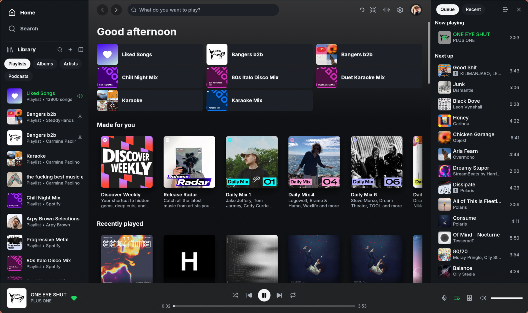The image size is (528, 313).
Task: Open queue options list icon
Action: tap(505, 10)
